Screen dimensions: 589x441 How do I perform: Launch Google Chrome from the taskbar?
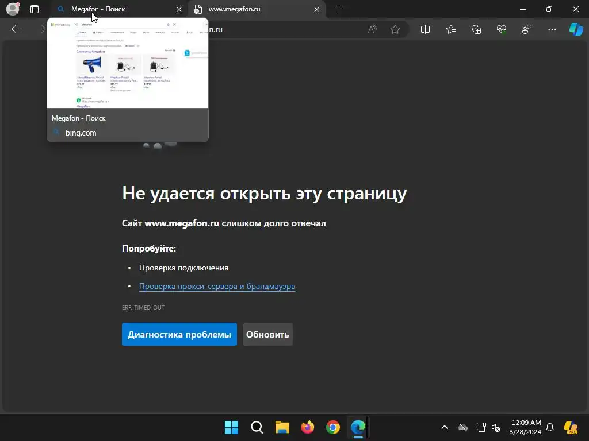[333, 427]
